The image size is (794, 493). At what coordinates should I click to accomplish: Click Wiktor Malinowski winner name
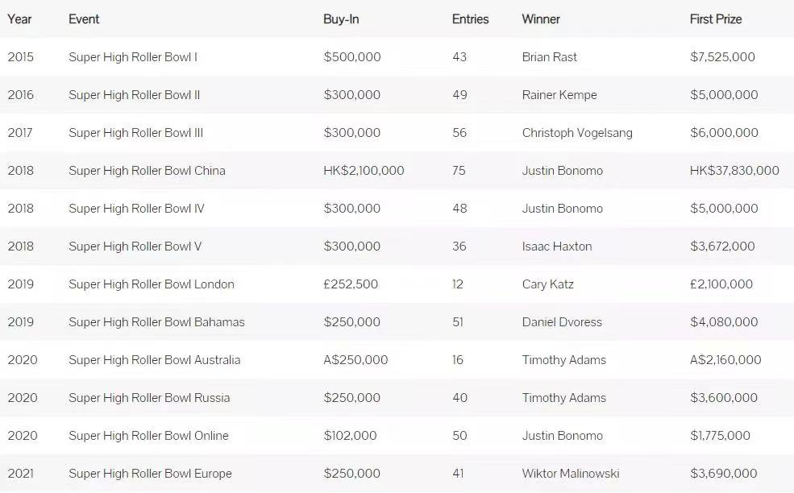click(571, 474)
